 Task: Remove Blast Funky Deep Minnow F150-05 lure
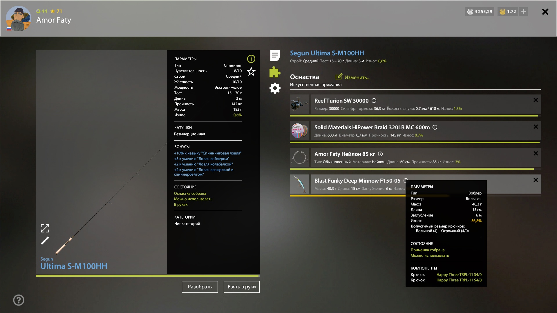(x=536, y=180)
